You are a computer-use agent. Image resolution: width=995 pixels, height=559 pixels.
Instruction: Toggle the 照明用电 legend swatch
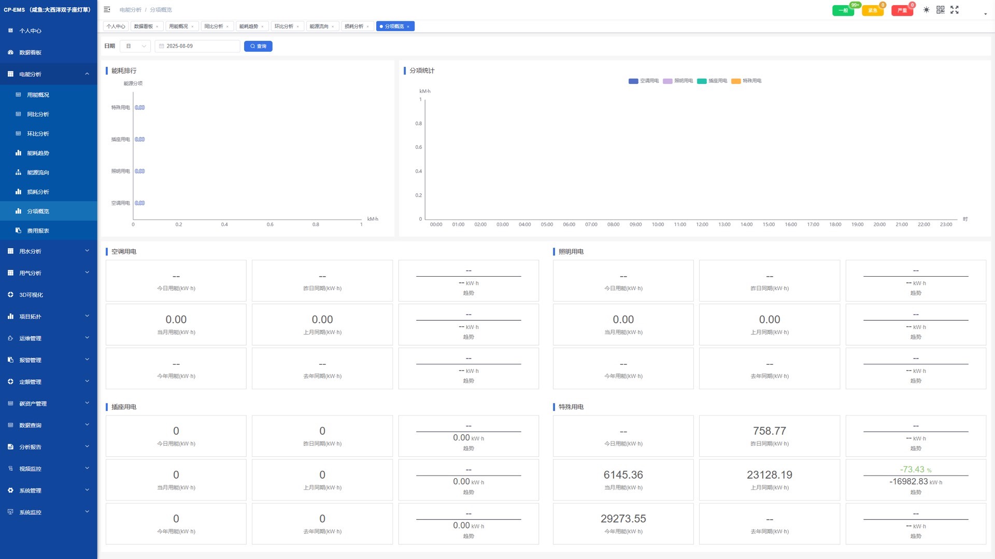667,81
